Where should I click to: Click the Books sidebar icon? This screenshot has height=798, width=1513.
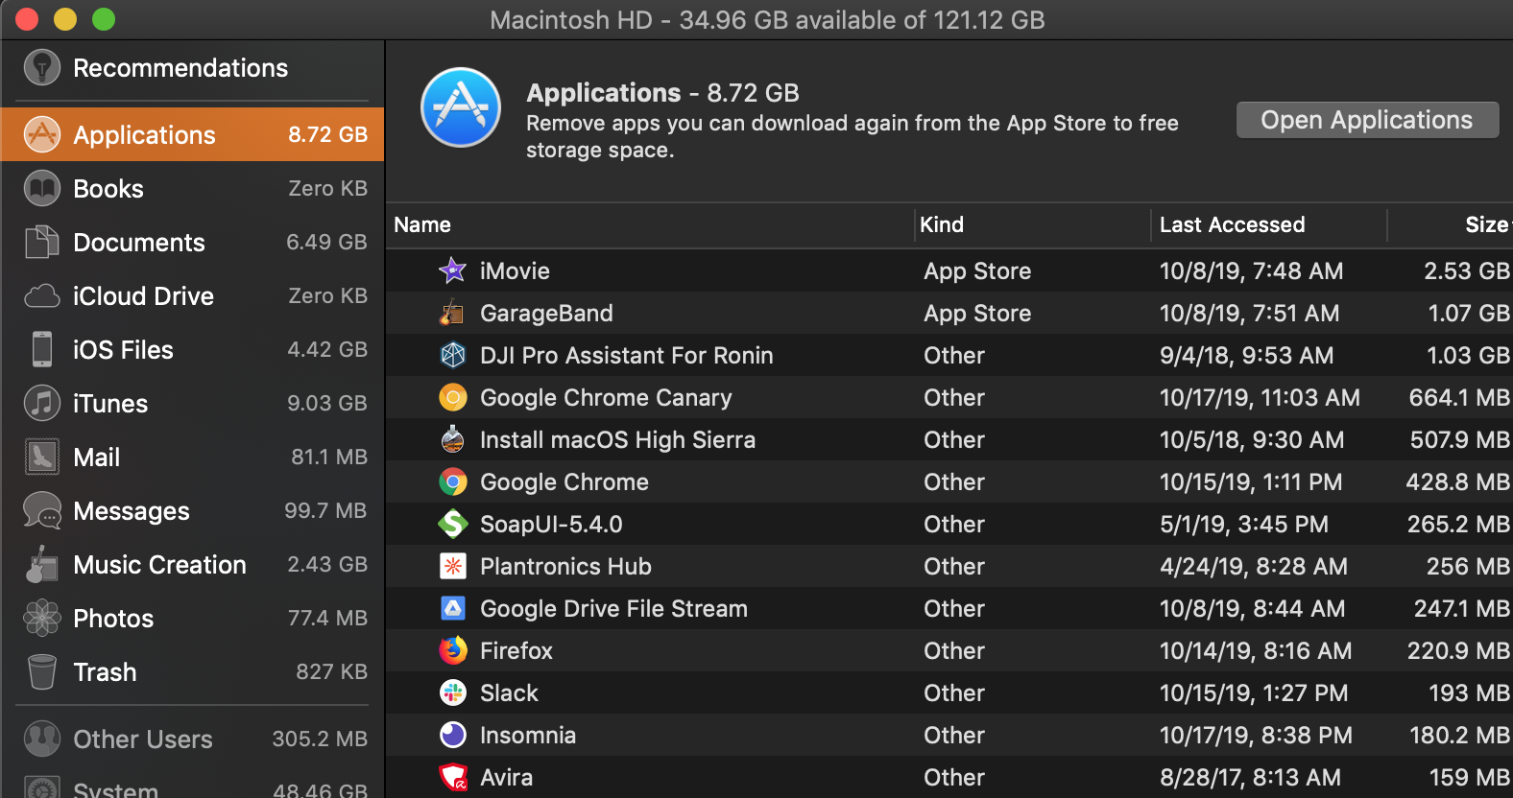pos(42,189)
